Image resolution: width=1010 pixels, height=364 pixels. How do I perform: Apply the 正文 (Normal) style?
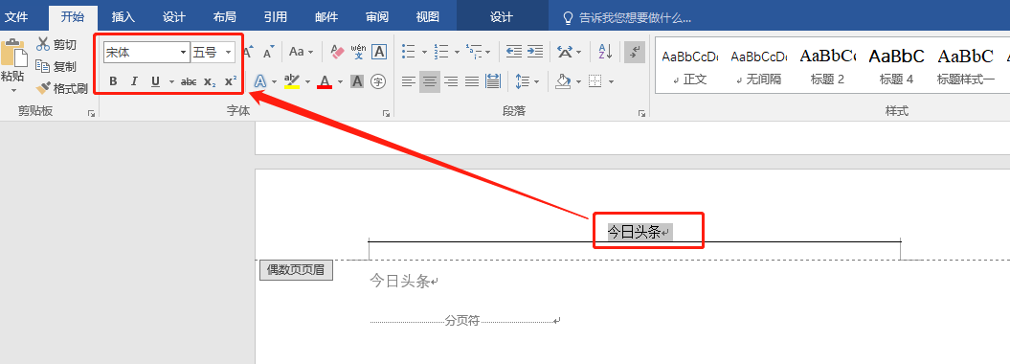click(690, 67)
